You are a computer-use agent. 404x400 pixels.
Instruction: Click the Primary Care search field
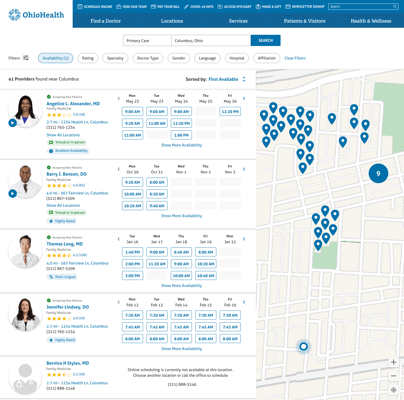click(147, 40)
